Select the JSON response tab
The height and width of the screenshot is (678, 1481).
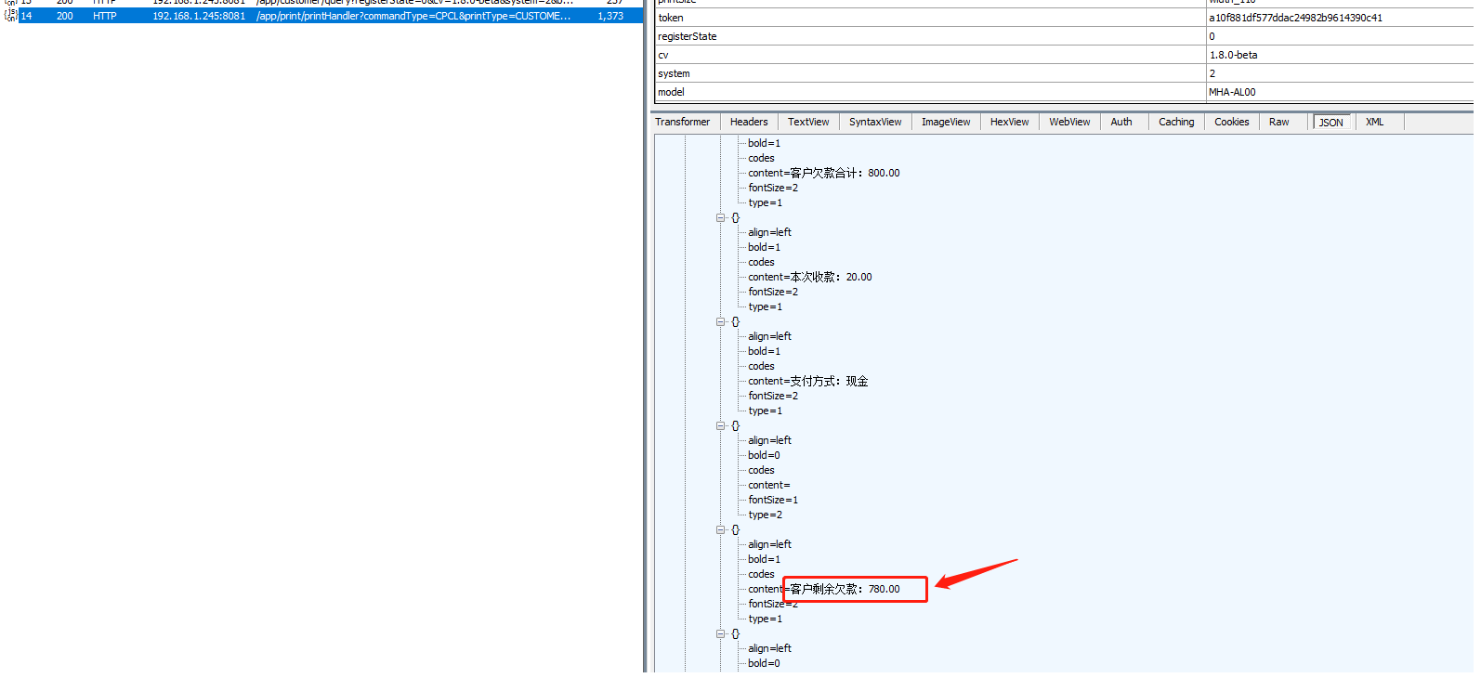(1331, 122)
